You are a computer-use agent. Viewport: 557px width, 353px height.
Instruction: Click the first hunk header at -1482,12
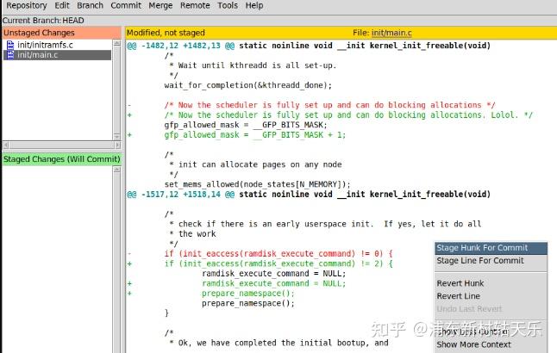click(309, 46)
